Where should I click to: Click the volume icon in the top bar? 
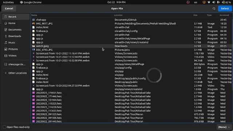(214, 2)
